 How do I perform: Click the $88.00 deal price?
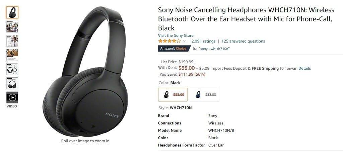(x=186, y=68)
